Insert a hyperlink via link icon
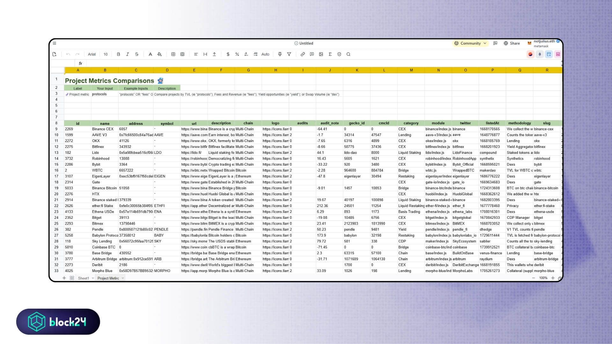 302,54
